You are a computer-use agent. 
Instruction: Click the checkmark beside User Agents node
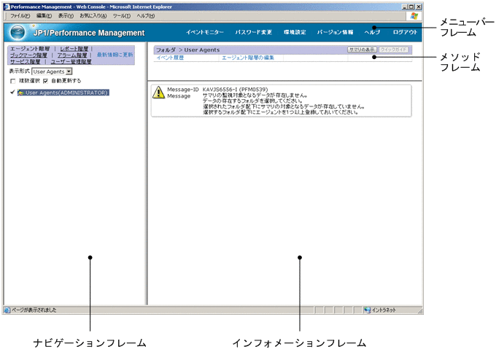tap(12, 92)
